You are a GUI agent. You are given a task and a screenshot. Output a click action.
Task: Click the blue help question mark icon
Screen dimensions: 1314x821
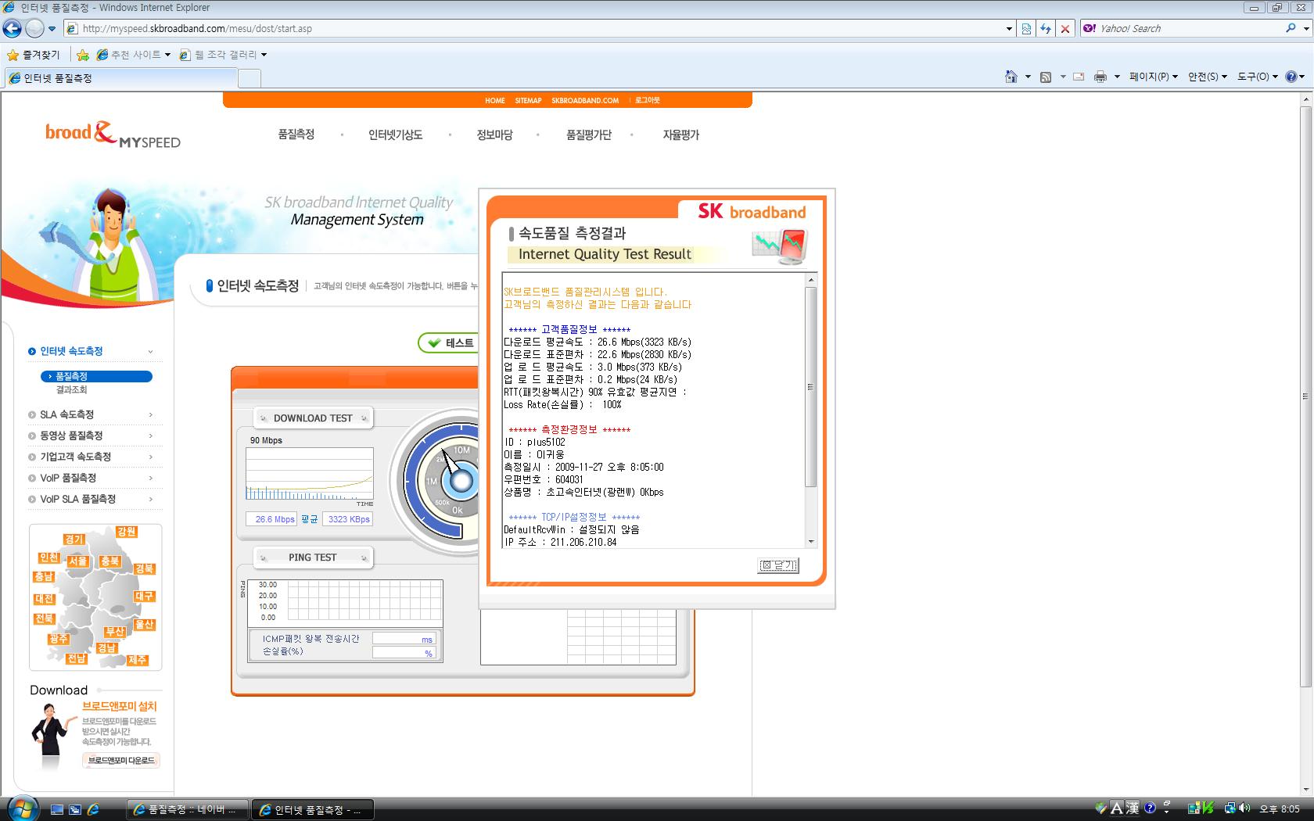1291,77
